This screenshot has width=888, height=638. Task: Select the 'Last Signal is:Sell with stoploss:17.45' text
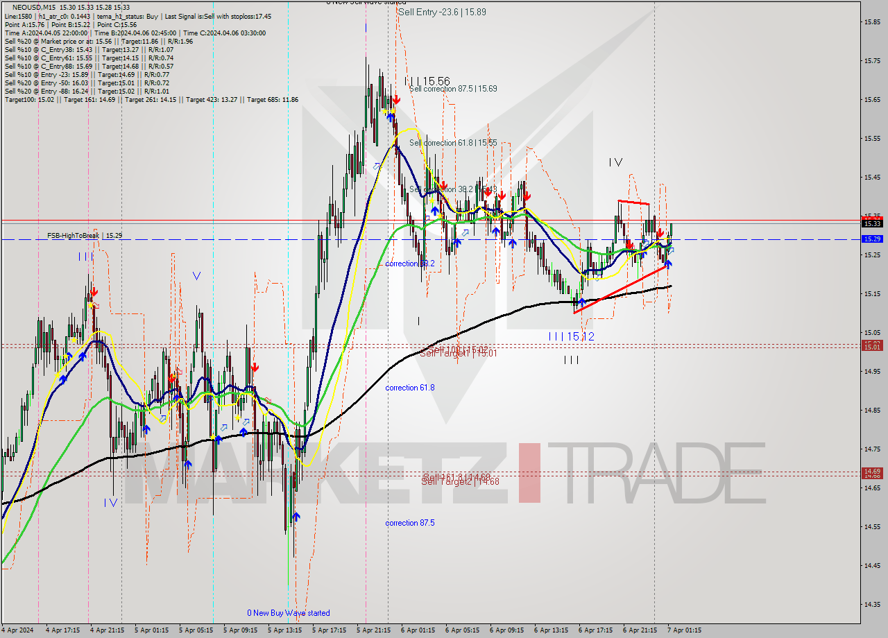coord(219,16)
